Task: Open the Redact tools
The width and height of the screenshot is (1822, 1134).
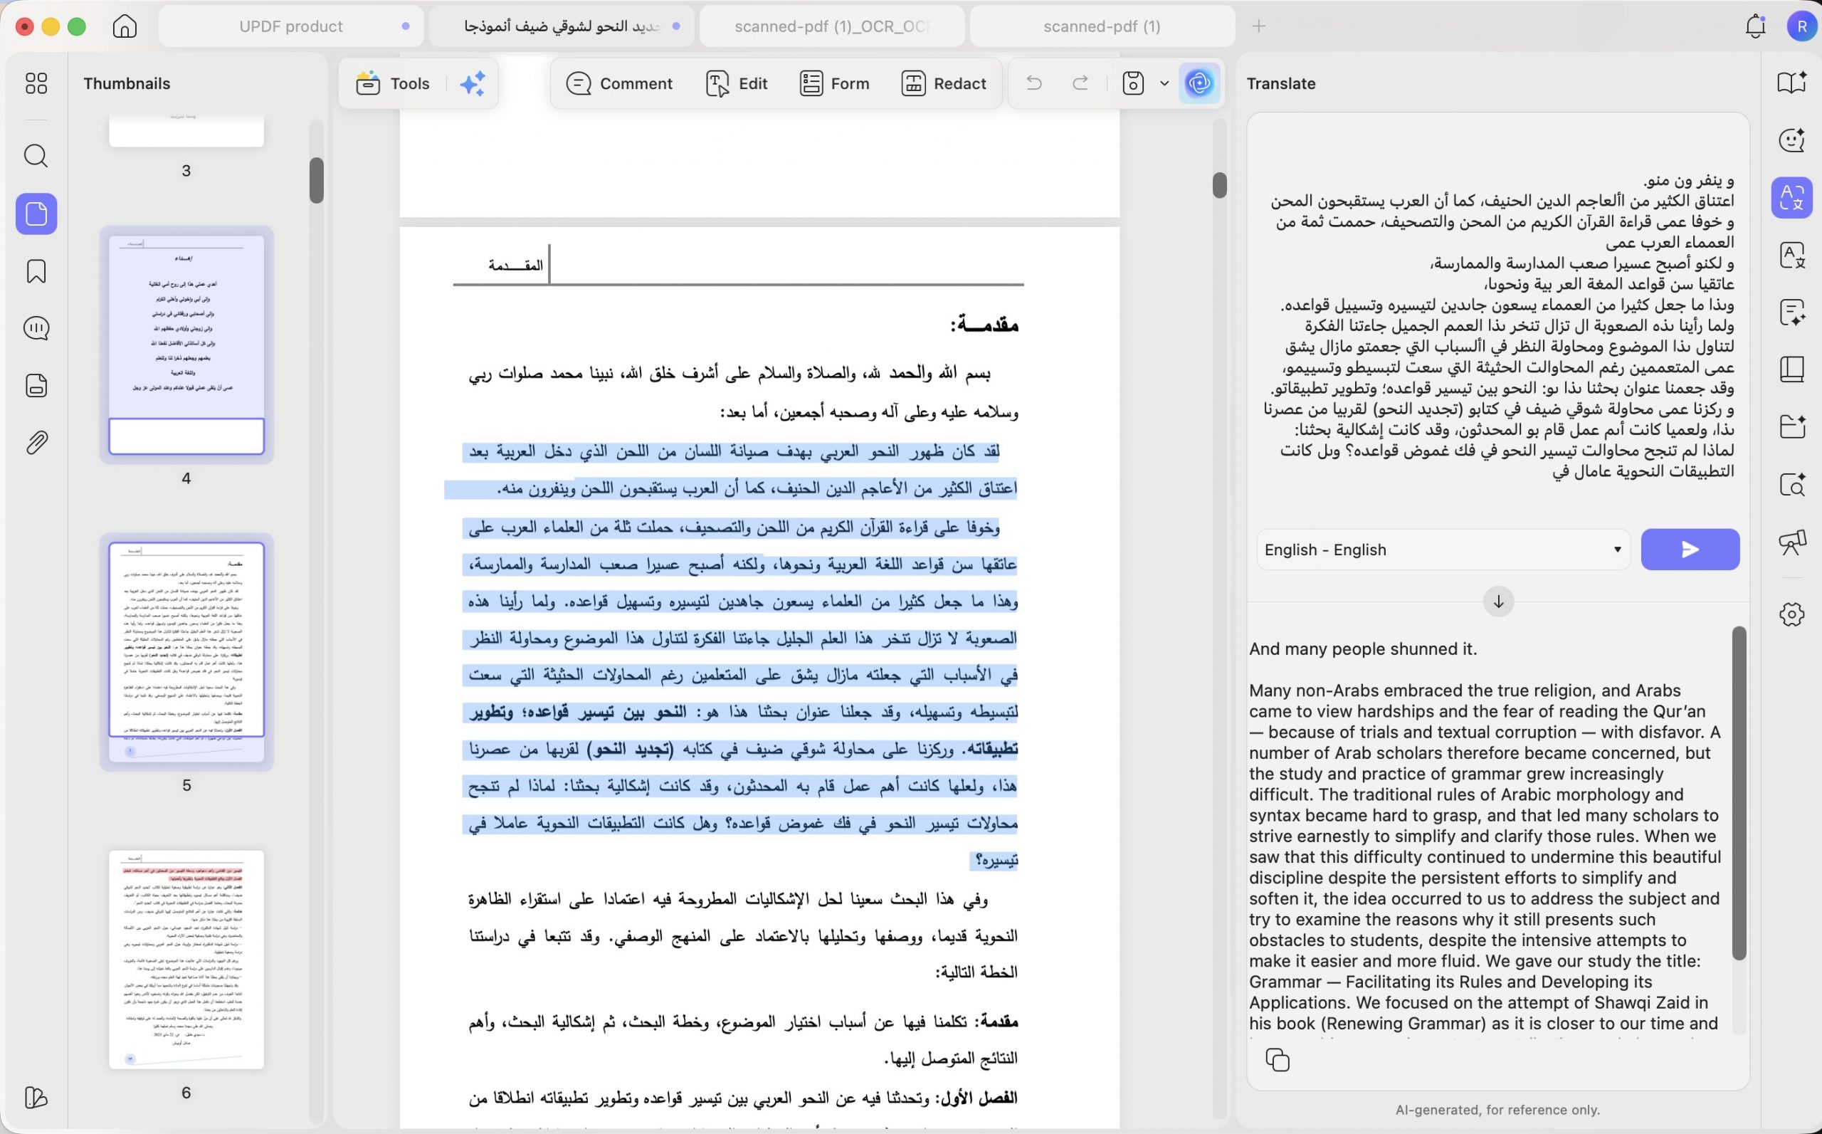Action: [x=944, y=83]
